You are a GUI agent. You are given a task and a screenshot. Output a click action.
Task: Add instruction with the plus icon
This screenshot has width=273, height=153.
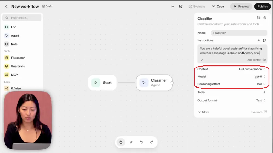click(259, 40)
